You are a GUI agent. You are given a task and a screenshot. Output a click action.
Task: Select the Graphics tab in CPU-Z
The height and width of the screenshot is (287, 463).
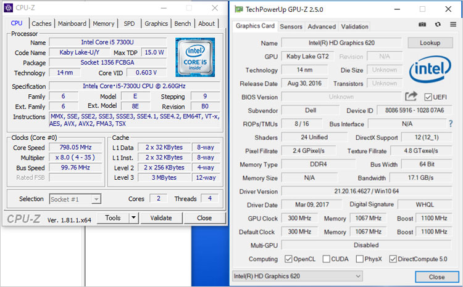(156, 23)
